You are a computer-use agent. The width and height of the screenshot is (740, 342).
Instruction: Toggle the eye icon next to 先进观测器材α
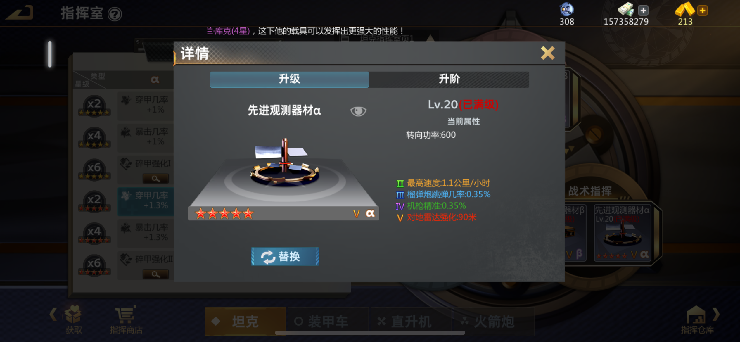(358, 111)
